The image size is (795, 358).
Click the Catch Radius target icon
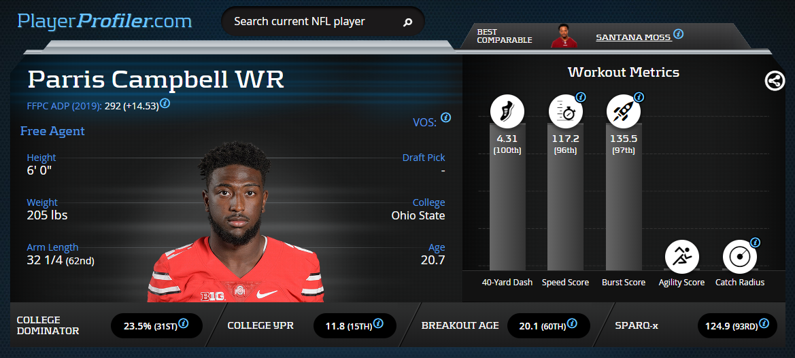coord(740,257)
